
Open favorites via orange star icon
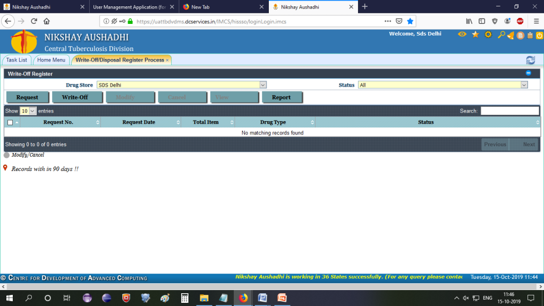[475, 35]
